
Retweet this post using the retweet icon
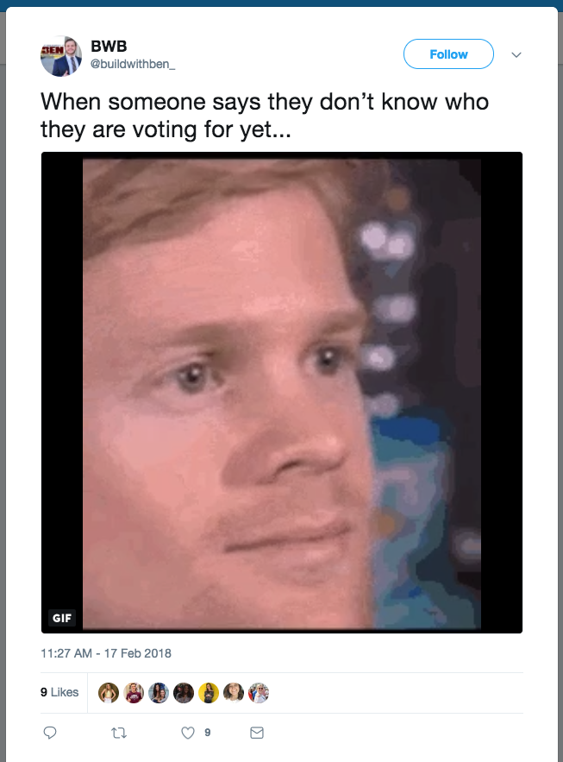pos(119,733)
